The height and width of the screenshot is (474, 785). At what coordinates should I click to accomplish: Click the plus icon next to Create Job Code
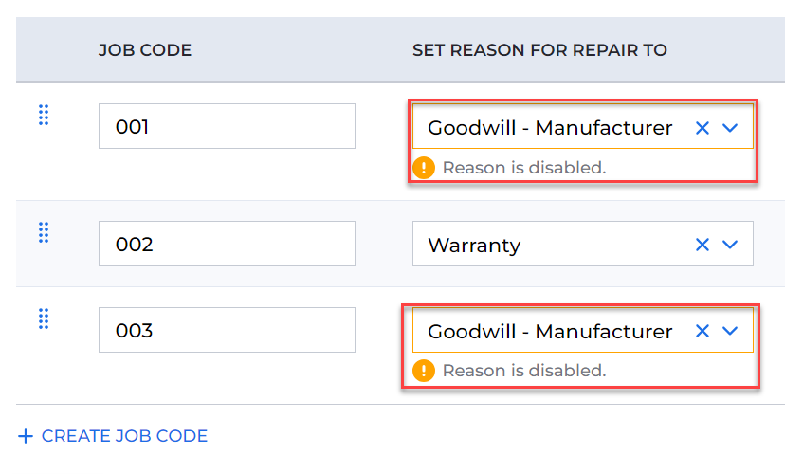click(26, 436)
